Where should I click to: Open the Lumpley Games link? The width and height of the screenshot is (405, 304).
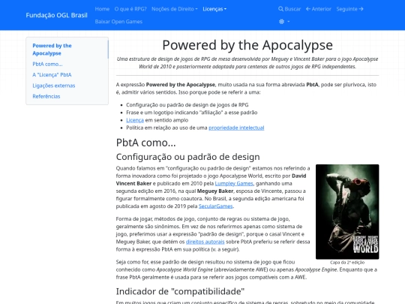pyautogui.click(x=234, y=184)
